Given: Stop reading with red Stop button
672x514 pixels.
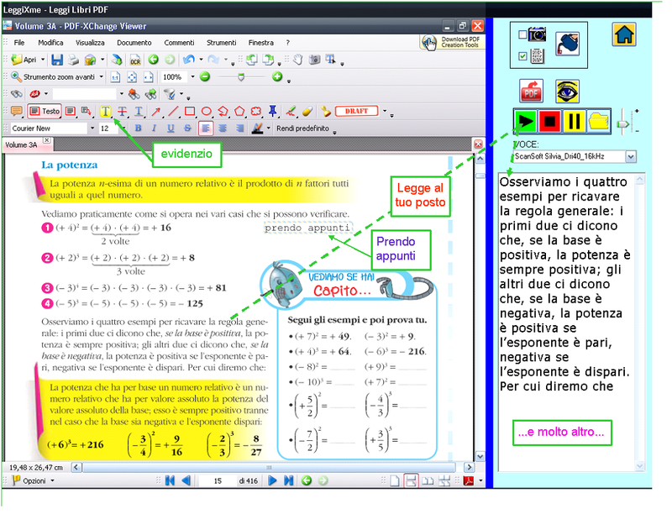Looking at the screenshot, I should (550, 121).
